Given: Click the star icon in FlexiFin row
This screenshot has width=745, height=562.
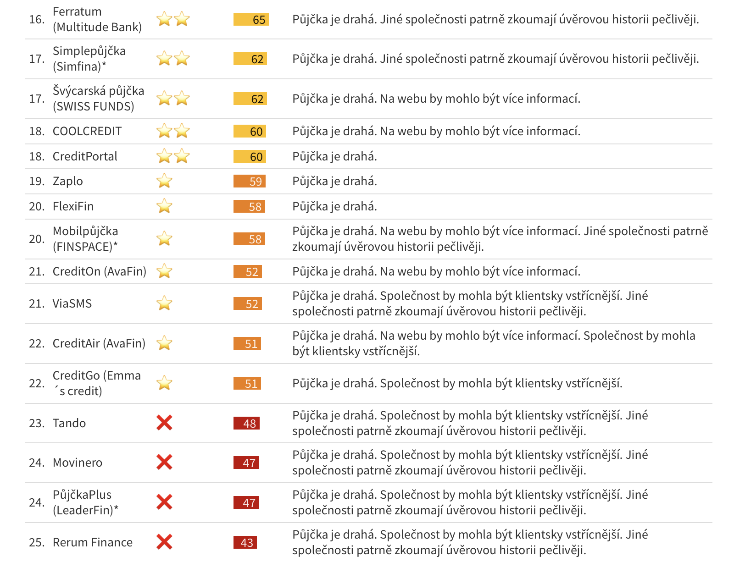Looking at the screenshot, I should pos(164,206).
